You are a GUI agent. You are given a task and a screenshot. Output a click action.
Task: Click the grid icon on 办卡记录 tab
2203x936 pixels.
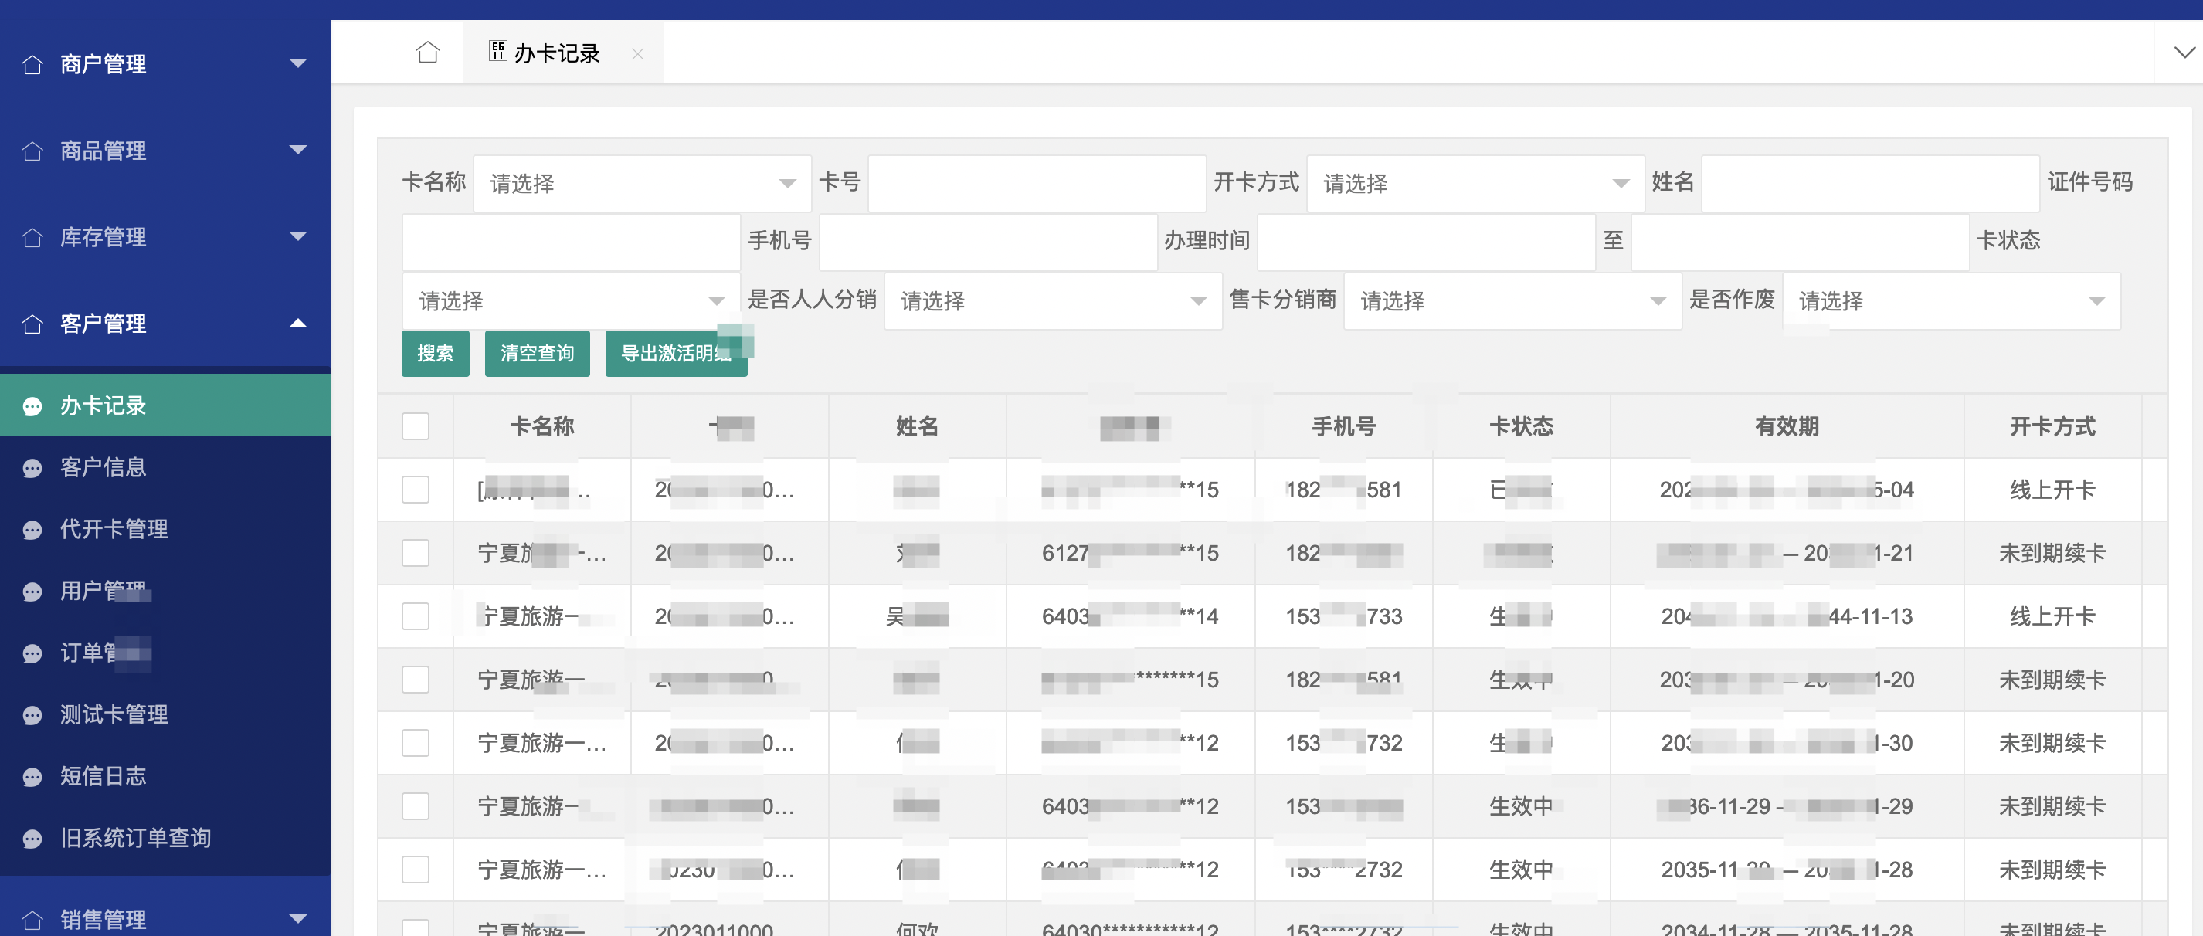pos(497,51)
